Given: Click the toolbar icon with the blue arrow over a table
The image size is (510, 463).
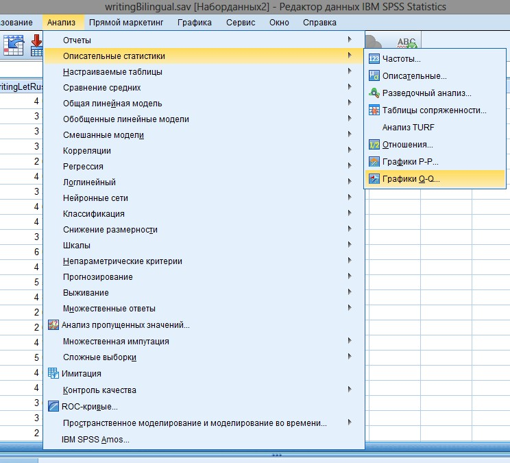Looking at the screenshot, I should click(14, 45).
